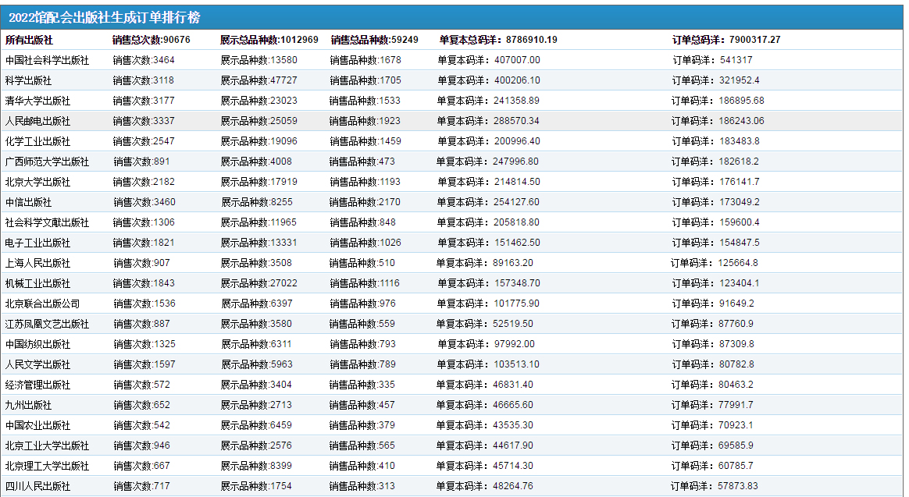Select 科学出版社 in the publisher list
Image resolution: width=909 pixels, height=497 pixels.
point(28,80)
